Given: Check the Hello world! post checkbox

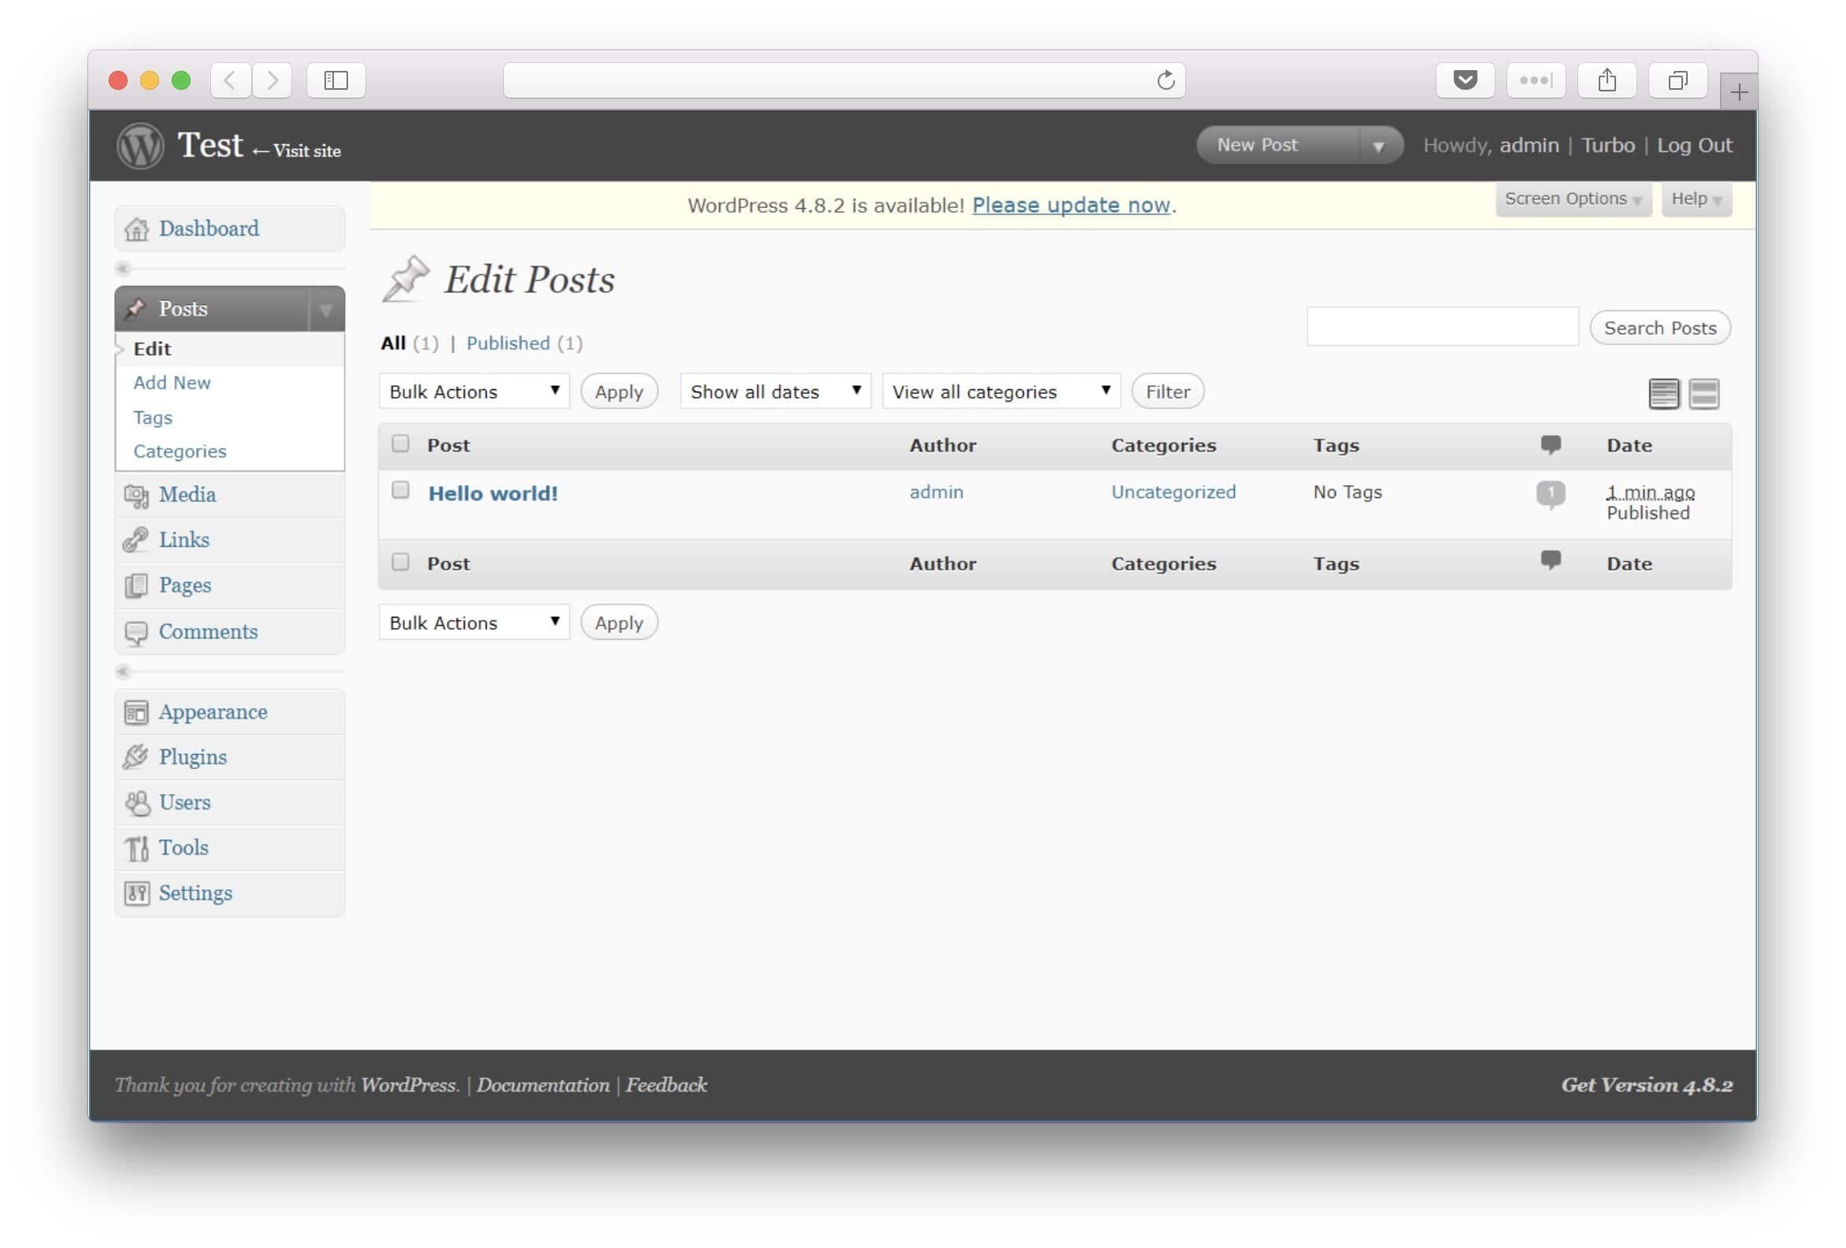Looking at the screenshot, I should [400, 491].
